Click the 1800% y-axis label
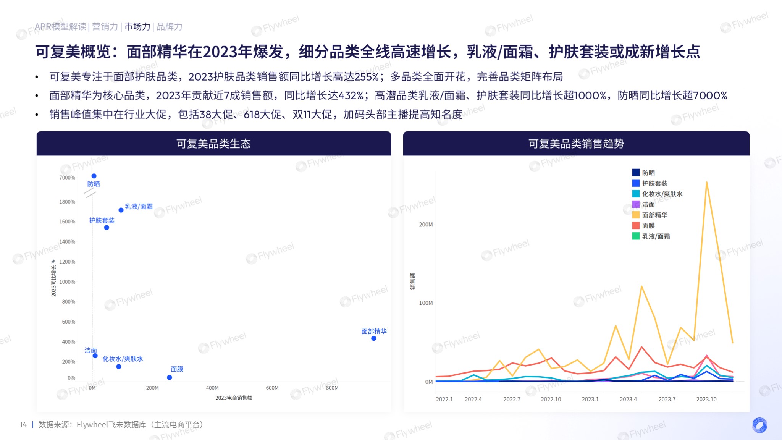The width and height of the screenshot is (782, 440). 67,202
